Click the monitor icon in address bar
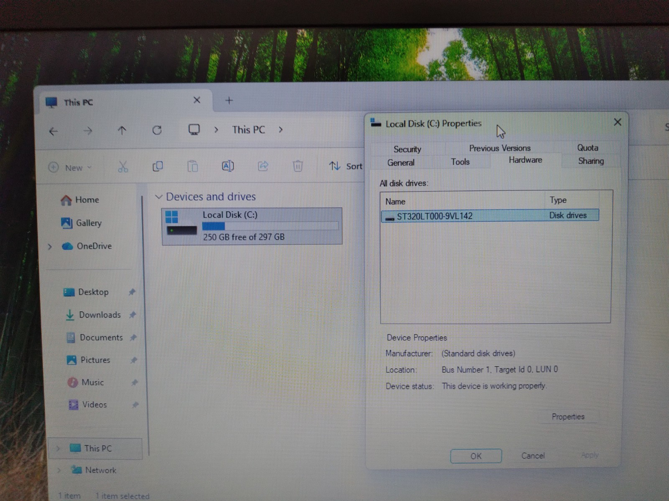 194,129
